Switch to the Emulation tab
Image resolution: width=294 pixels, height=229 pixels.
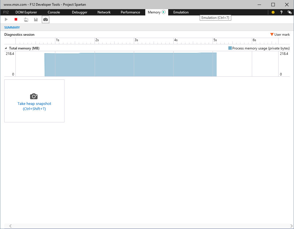coord(181,12)
